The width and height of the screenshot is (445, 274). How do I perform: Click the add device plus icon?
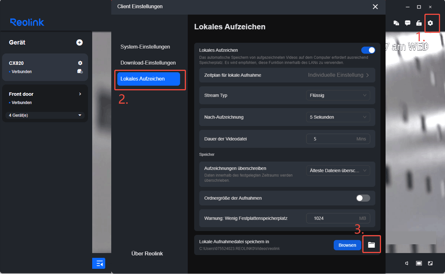[x=80, y=42]
